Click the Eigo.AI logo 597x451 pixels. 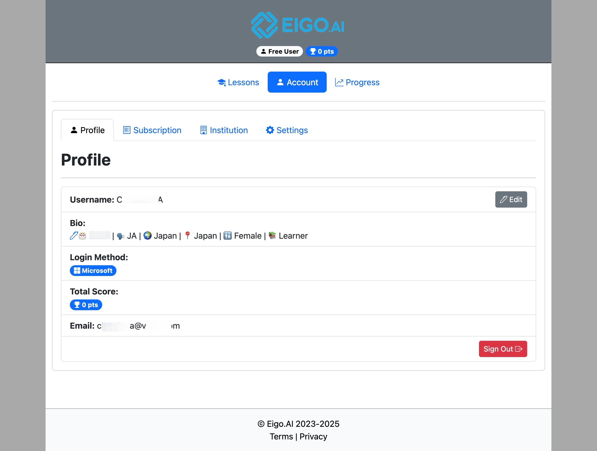click(x=298, y=25)
